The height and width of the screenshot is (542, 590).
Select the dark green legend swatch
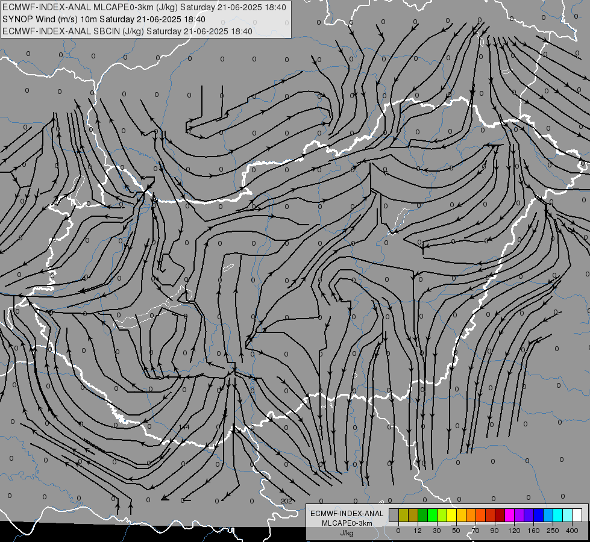tap(423, 515)
